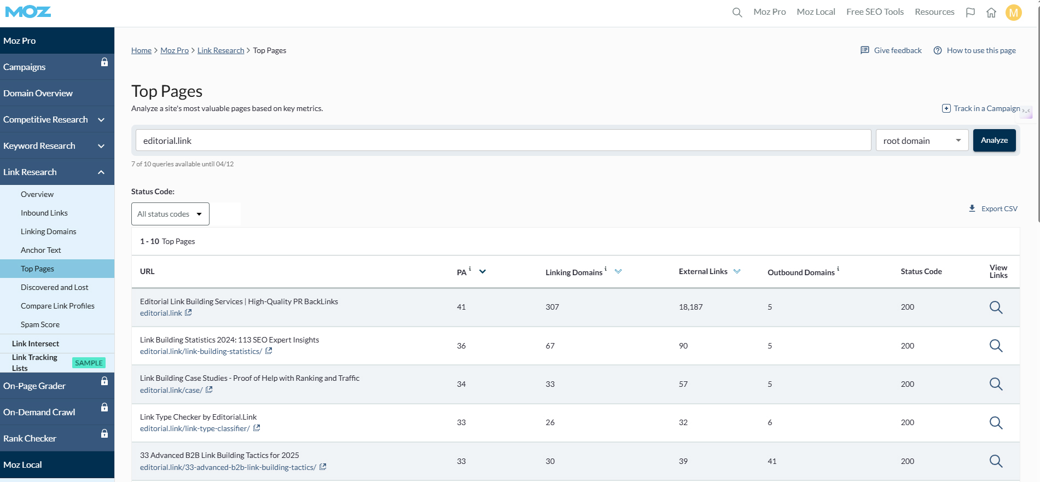Open editorial.link/link-type-classifier/ URL link
This screenshot has height=482, width=1040.
pos(195,428)
